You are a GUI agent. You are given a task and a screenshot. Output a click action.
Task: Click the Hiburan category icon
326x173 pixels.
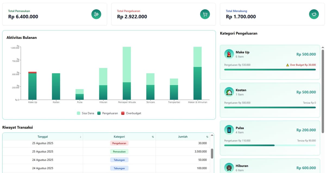point(229,167)
